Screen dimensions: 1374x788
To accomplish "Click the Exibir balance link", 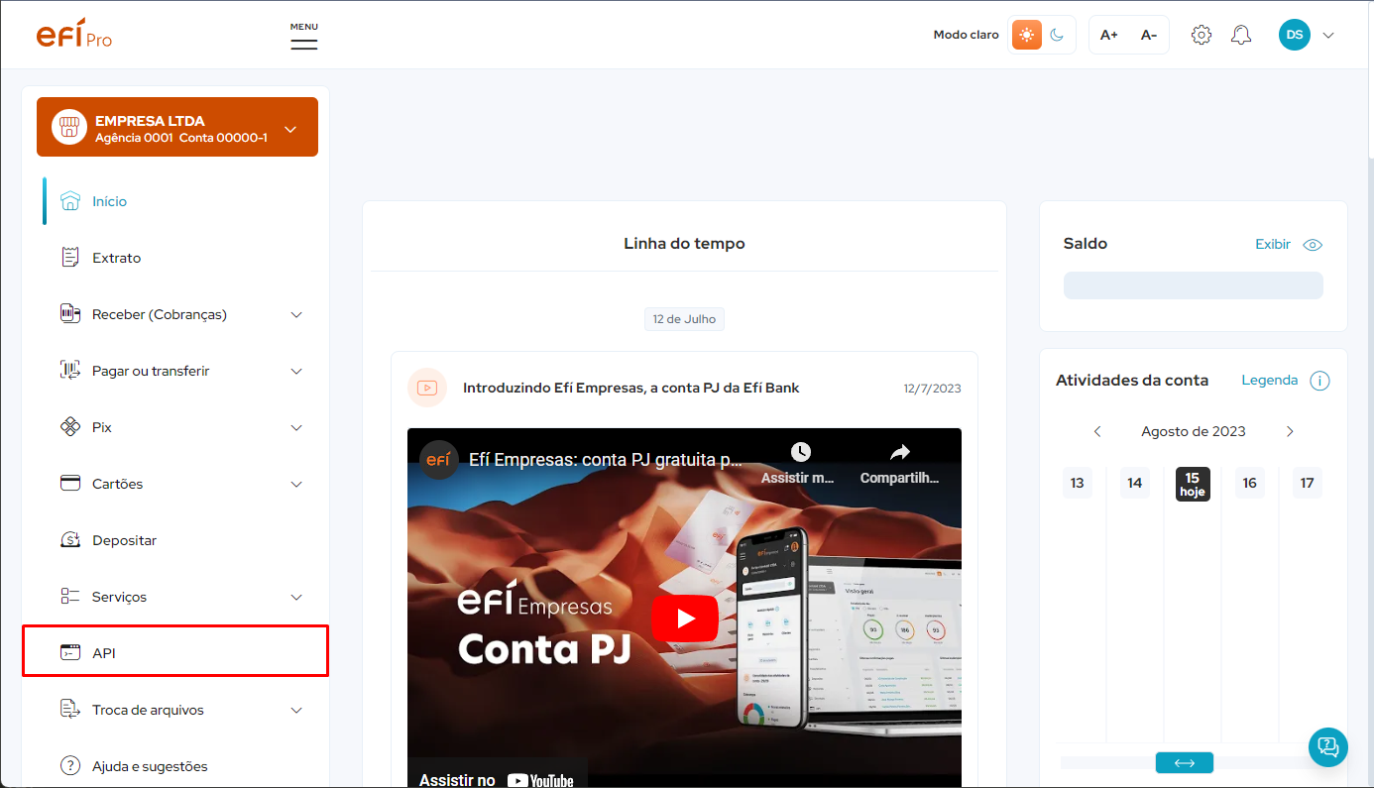I will coord(1272,244).
